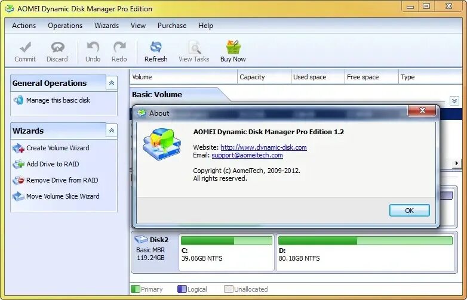Open the Help menu
467x300 pixels.
206,26
